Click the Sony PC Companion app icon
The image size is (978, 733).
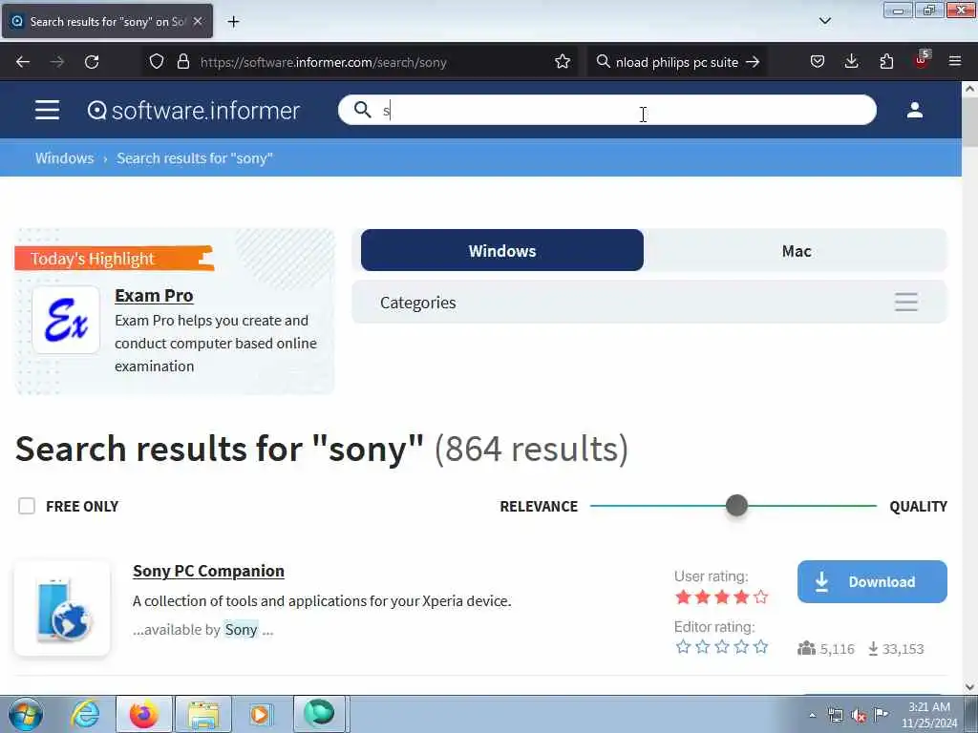62,608
